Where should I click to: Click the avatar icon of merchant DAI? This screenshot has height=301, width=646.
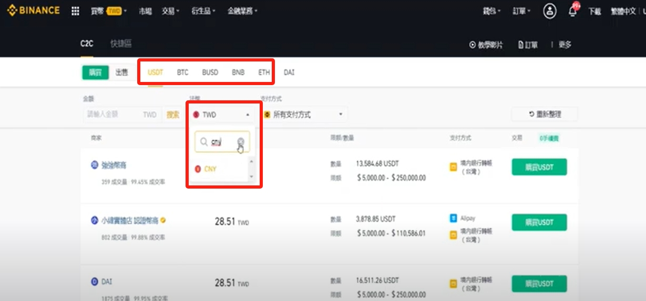pyautogui.click(x=95, y=282)
